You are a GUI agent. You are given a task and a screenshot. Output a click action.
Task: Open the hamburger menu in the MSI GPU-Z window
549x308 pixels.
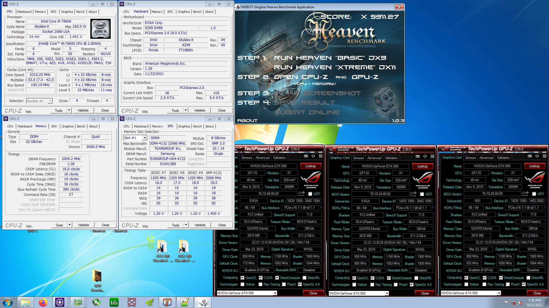click(544, 156)
